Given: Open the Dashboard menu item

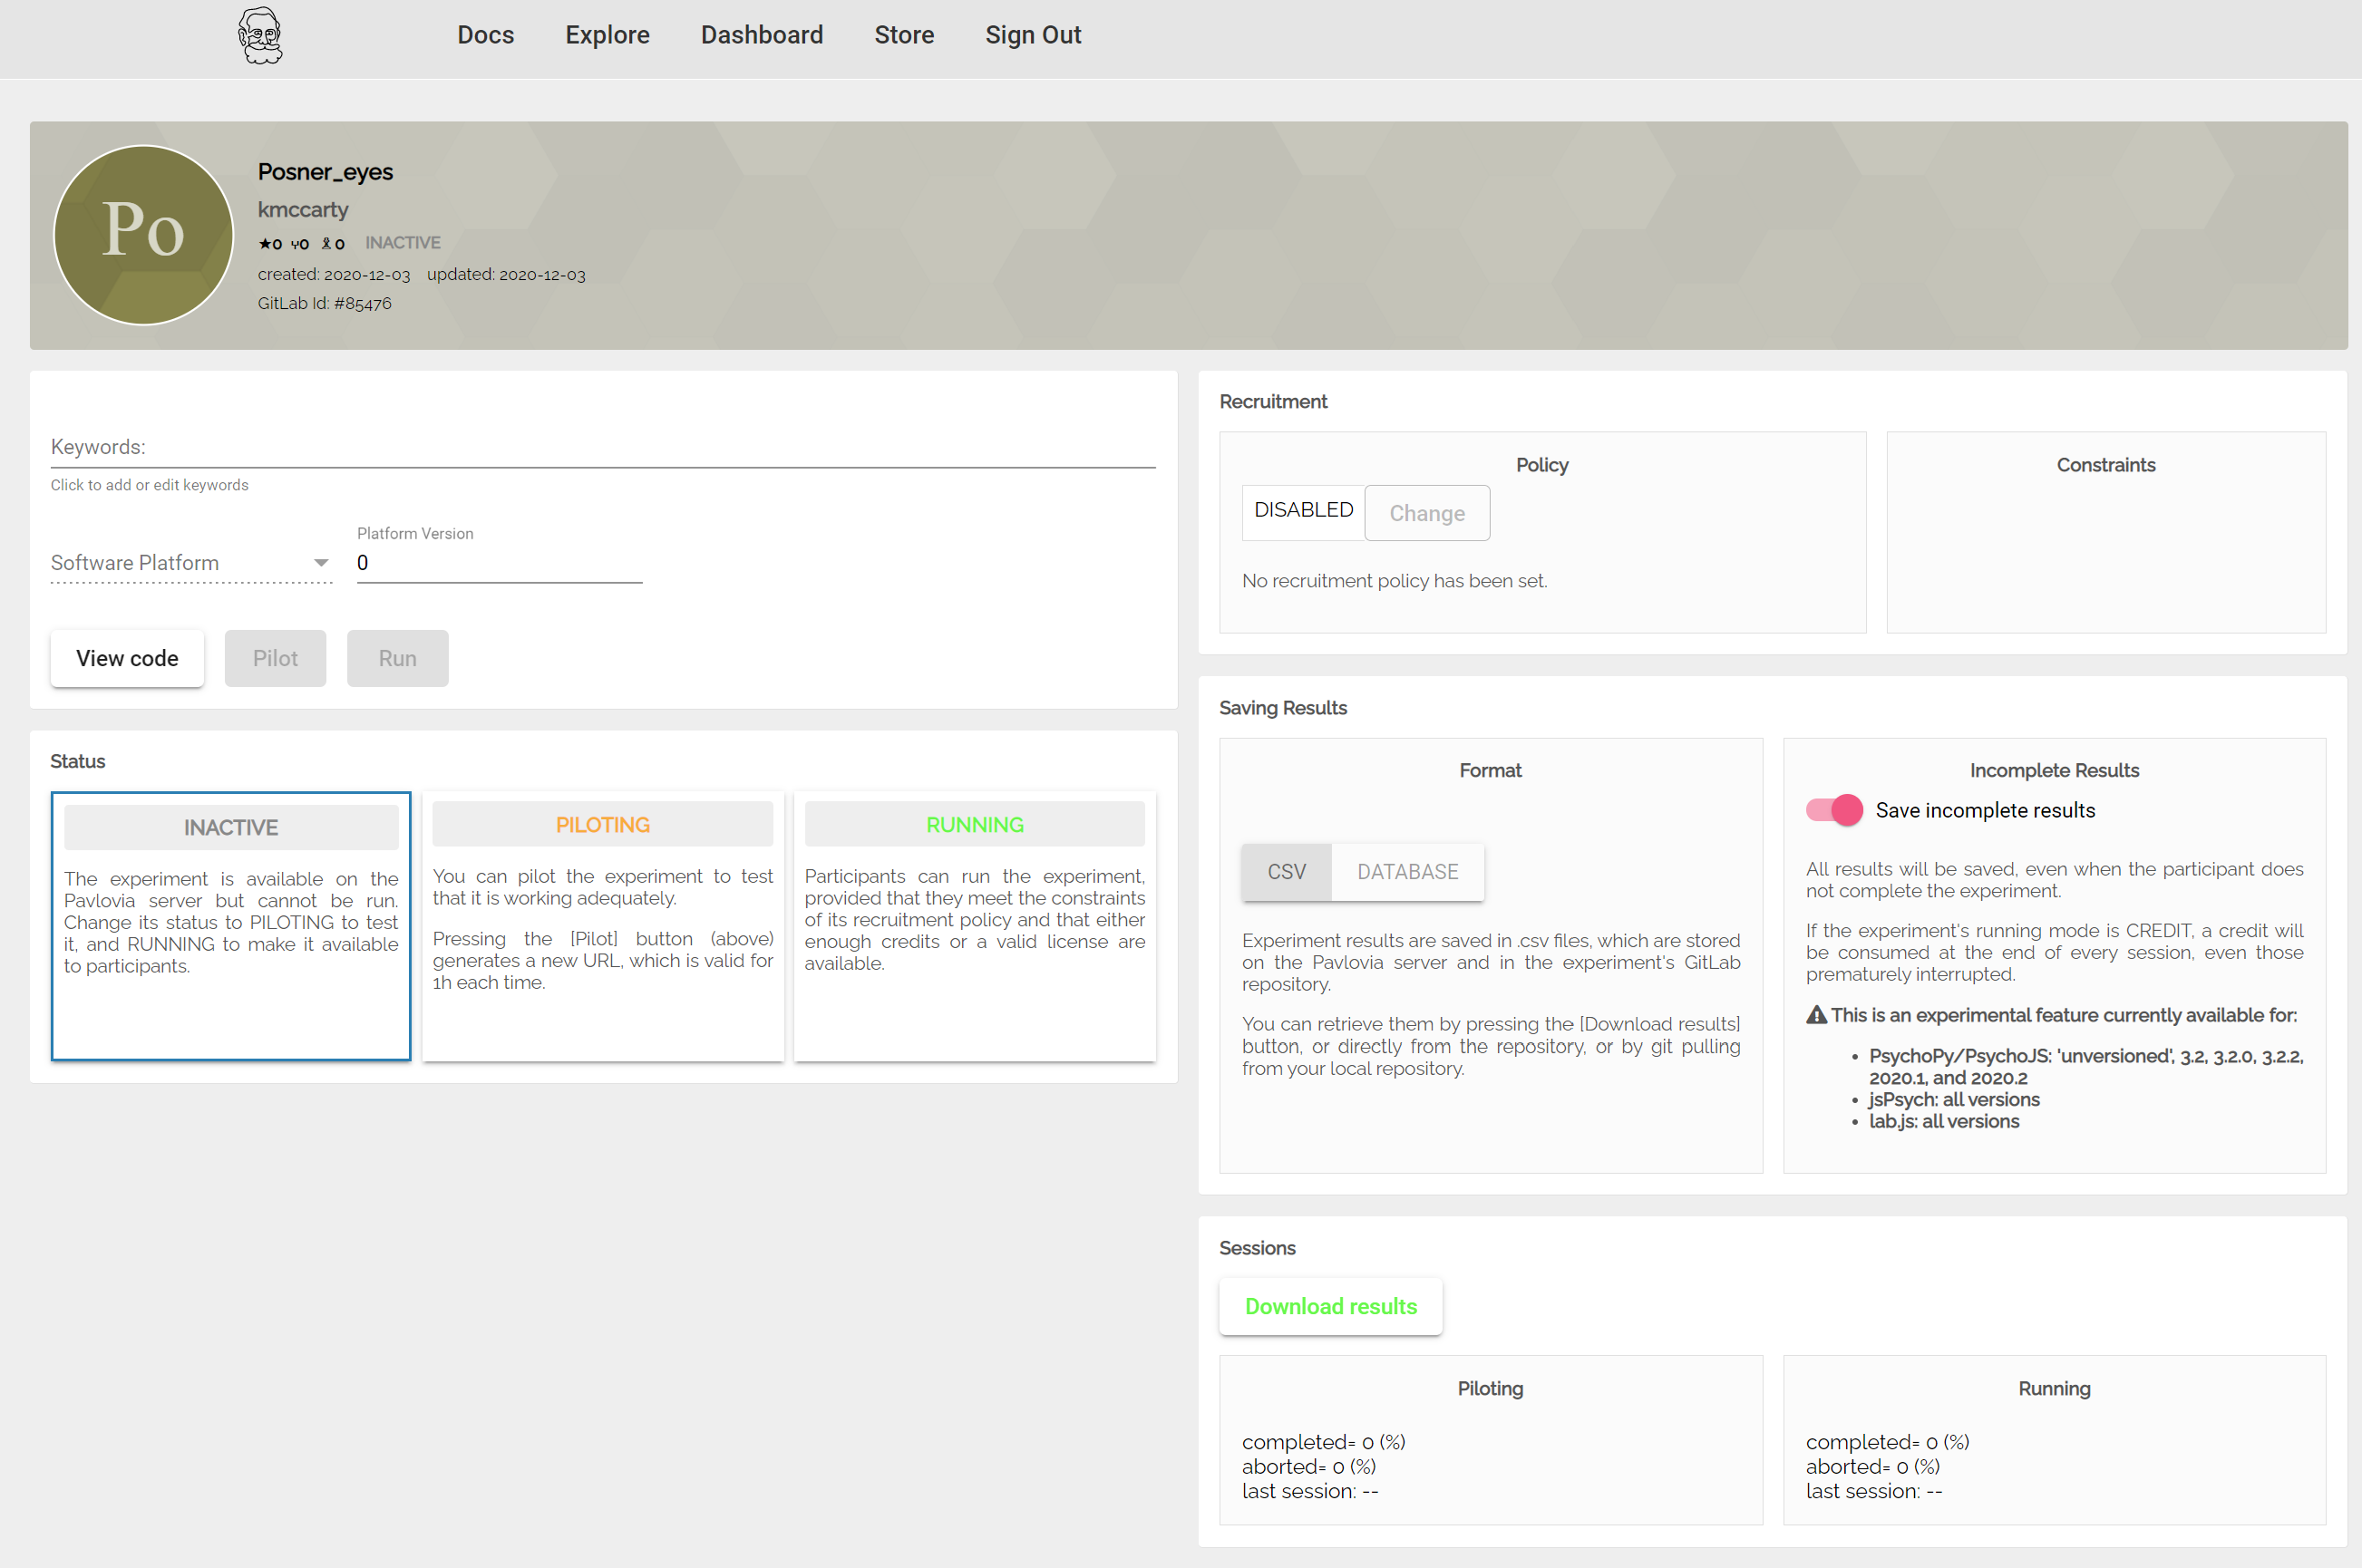Looking at the screenshot, I should coord(762,36).
